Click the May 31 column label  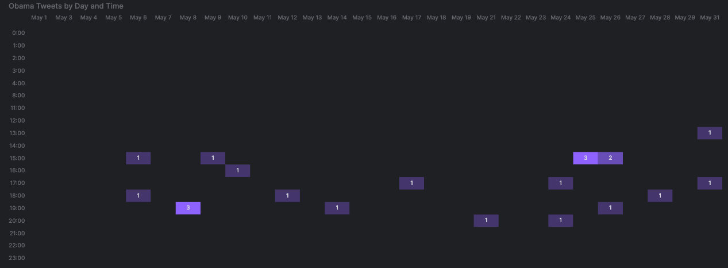710,18
